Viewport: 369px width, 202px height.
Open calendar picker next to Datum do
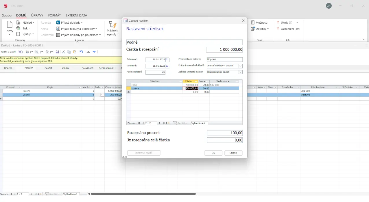tap(167, 66)
